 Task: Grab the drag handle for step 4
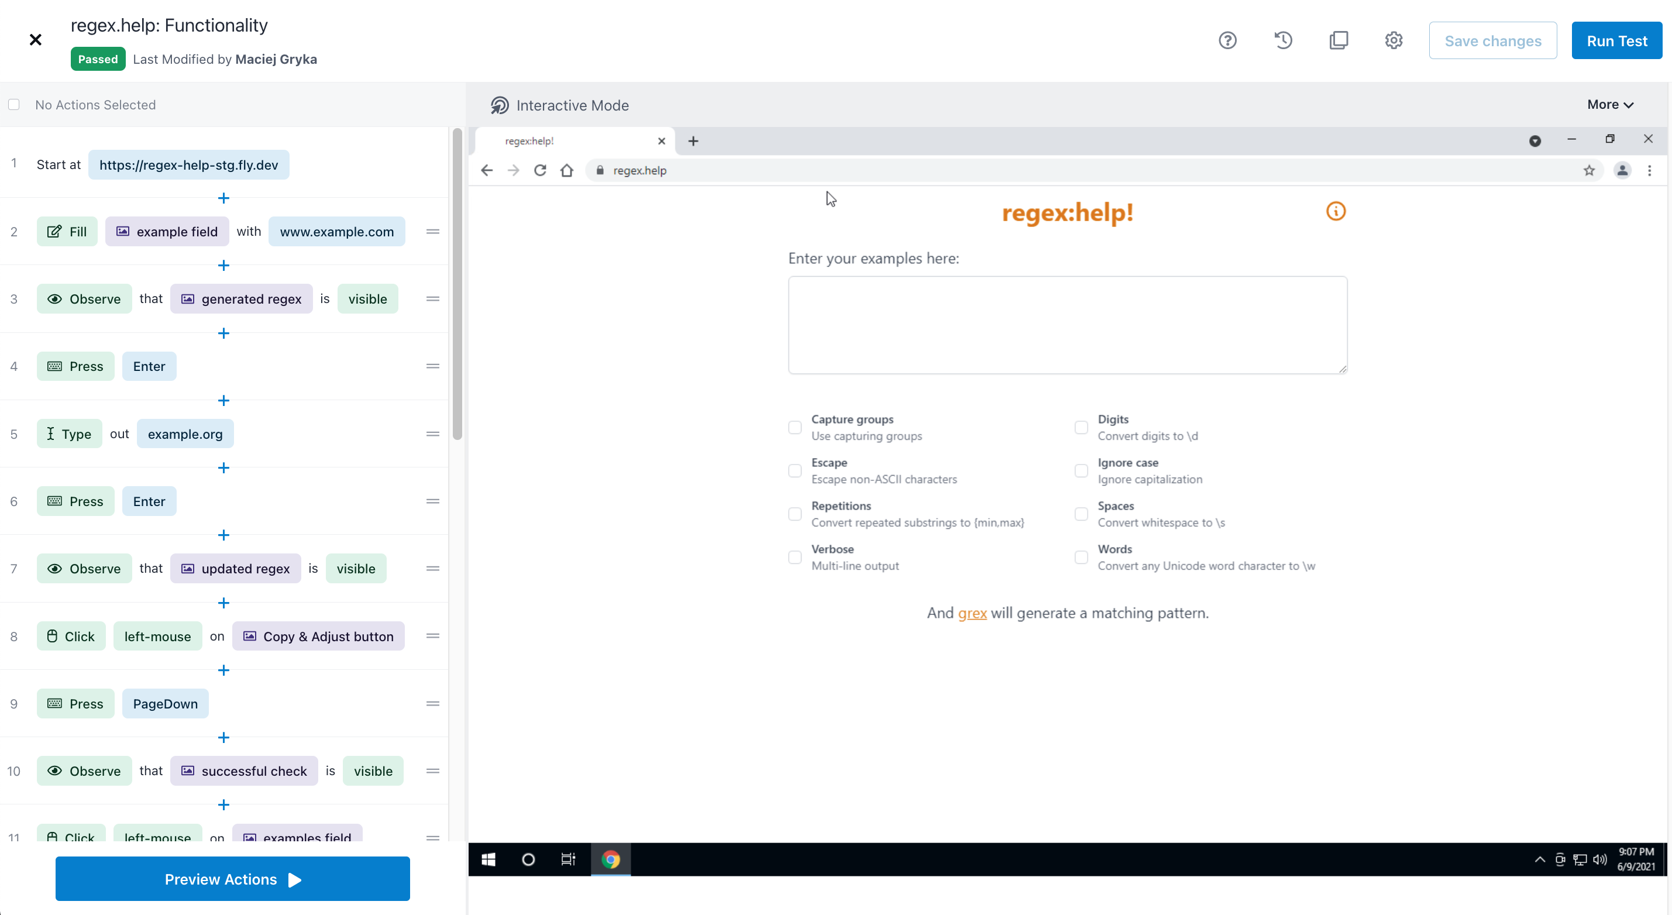433,366
